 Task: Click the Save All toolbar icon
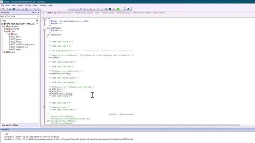coord(14,9)
